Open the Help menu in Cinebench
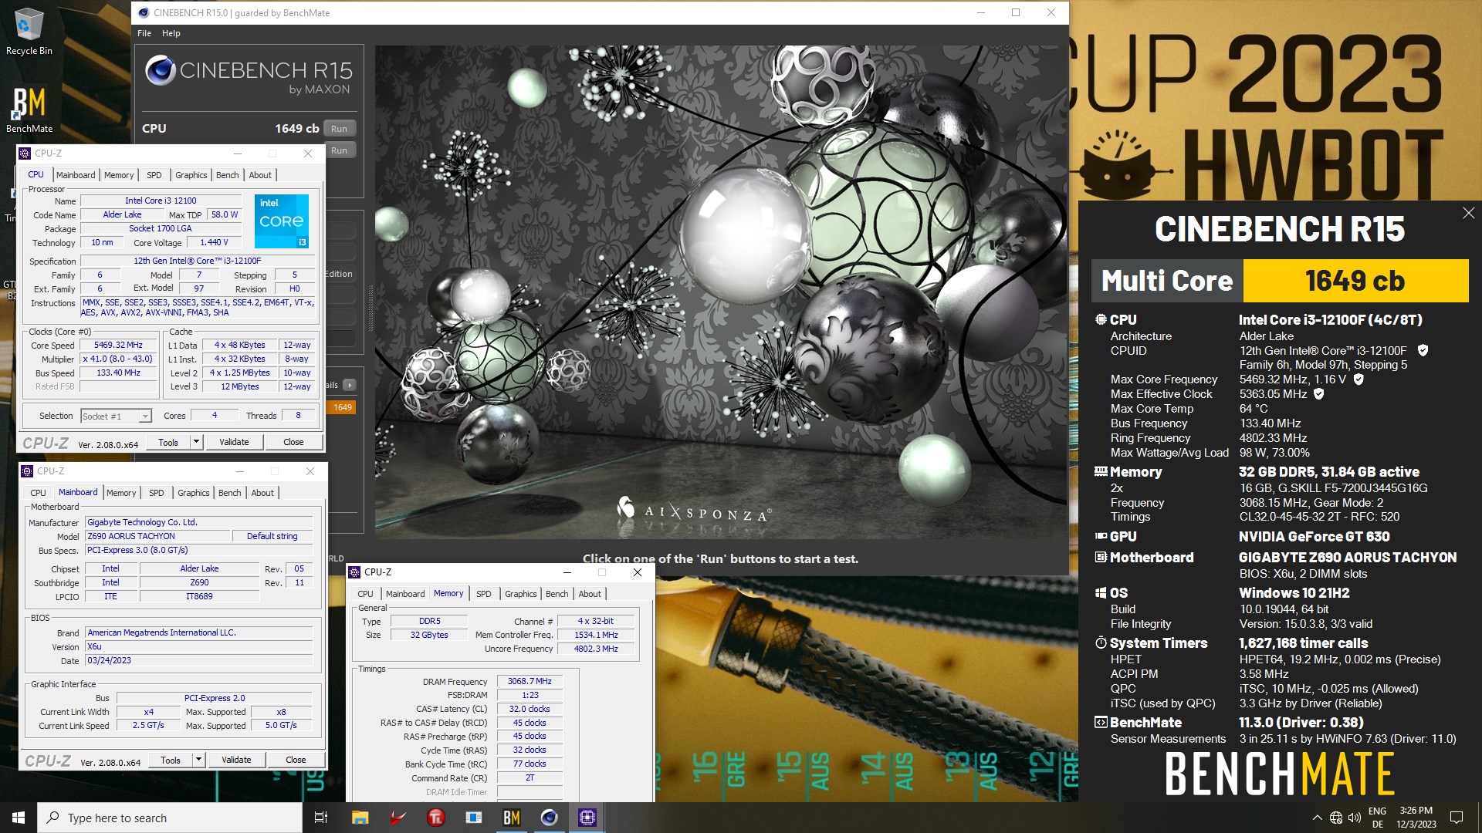This screenshot has height=833, width=1482. [171, 33]
